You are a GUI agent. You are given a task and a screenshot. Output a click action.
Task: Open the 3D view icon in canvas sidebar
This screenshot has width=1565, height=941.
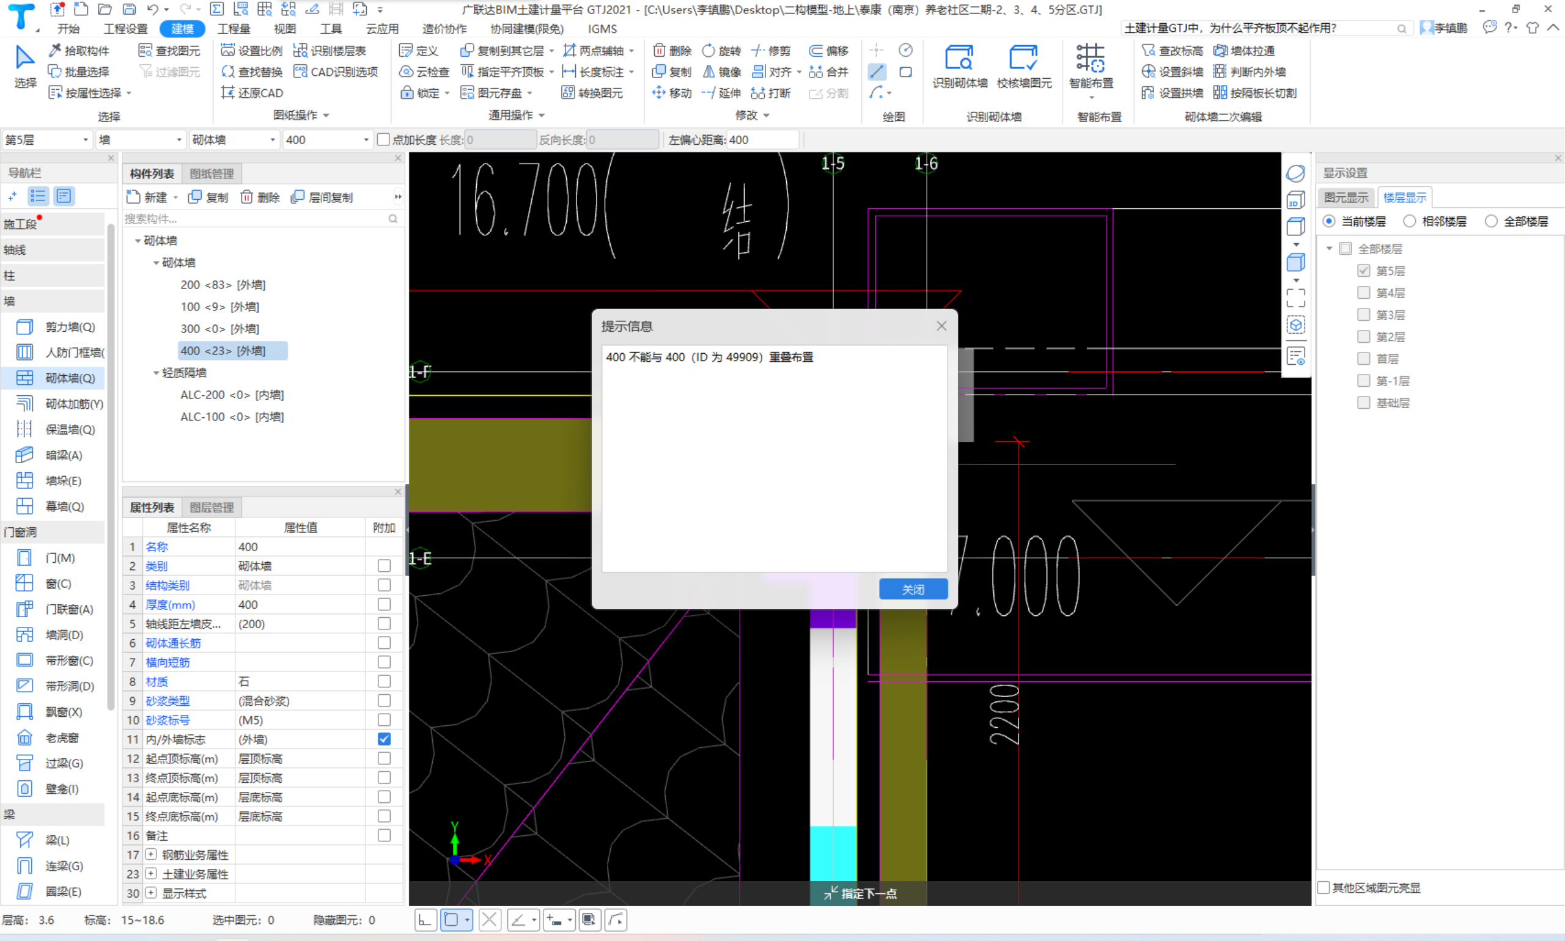coord(1295,200)
